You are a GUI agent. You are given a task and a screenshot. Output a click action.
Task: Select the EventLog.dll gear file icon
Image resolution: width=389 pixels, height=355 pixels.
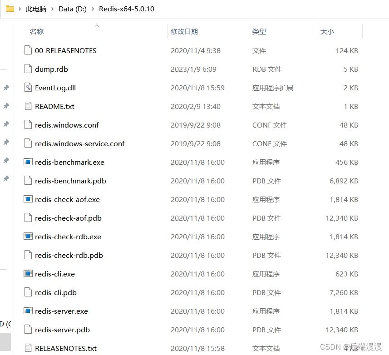pos(28,87)
